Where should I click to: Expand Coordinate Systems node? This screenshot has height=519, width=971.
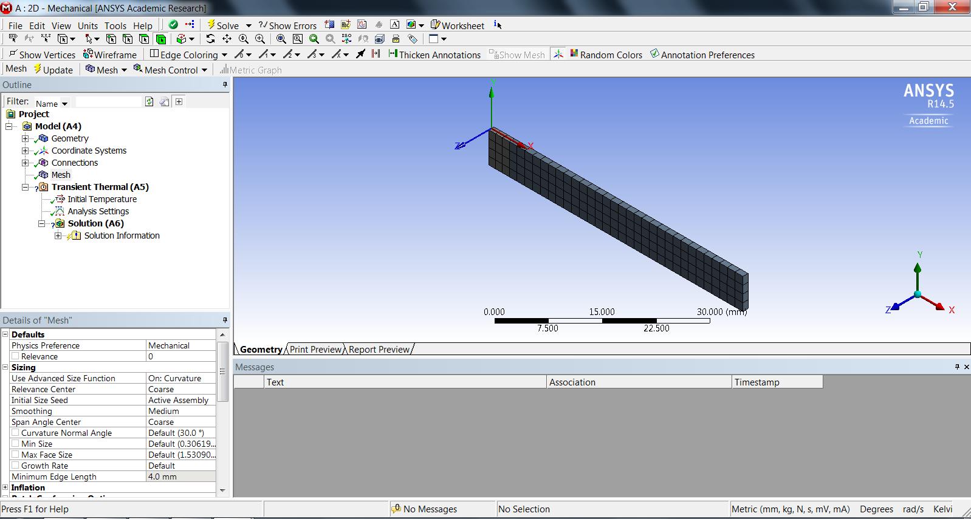coord(25,151)
